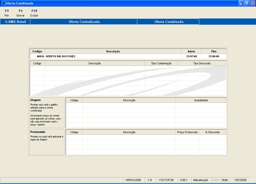Click the Tipo Desconto column header

click(x=202, y=63)
